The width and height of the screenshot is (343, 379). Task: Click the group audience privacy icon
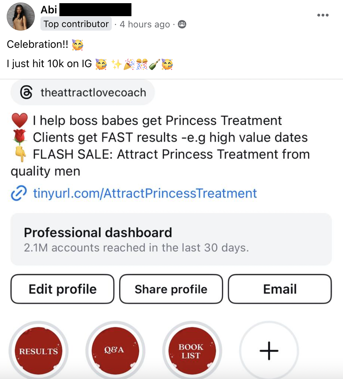pyautogui.click(x=182, y=24)
